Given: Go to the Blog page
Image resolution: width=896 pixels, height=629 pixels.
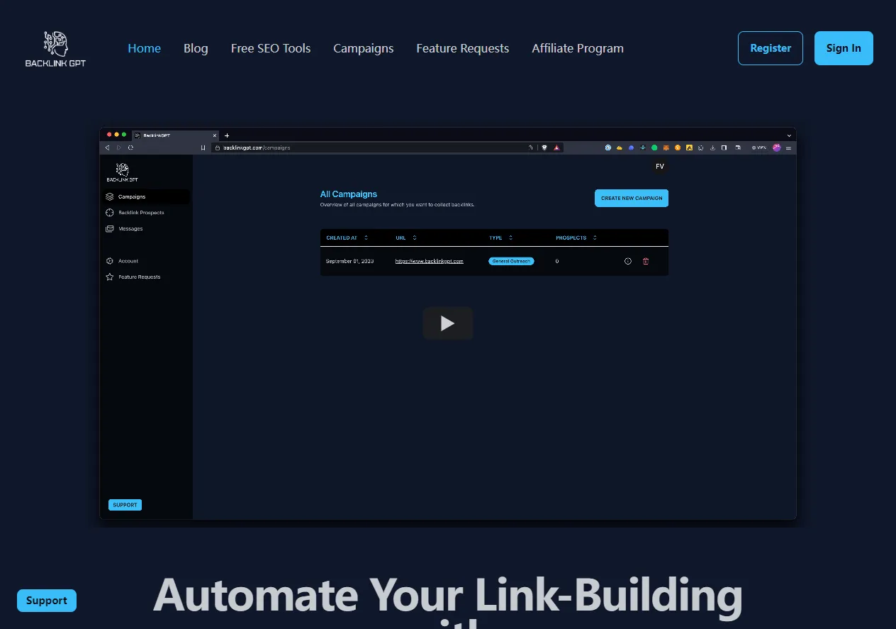Looking at the screenshot, I should pos(196,48).
